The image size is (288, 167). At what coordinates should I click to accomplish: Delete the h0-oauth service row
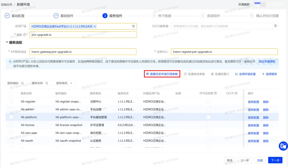[266, 141]
